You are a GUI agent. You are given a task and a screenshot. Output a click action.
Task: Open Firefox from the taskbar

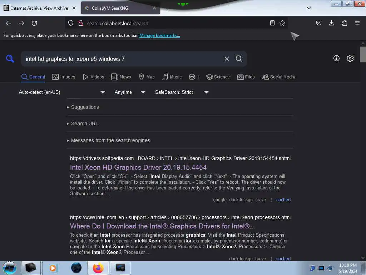click(x=98, y=268)
